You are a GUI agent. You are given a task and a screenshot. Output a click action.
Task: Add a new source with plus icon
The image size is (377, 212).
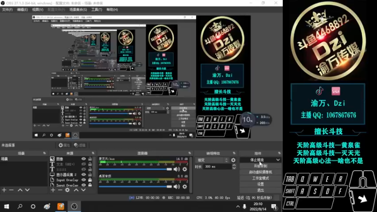[53, 190]
